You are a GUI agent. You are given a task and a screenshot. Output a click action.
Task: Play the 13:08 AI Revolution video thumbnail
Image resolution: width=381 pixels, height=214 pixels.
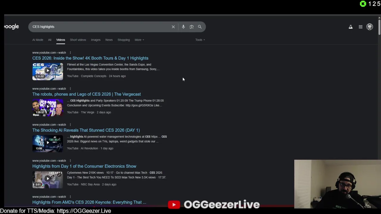coord(48,144)
